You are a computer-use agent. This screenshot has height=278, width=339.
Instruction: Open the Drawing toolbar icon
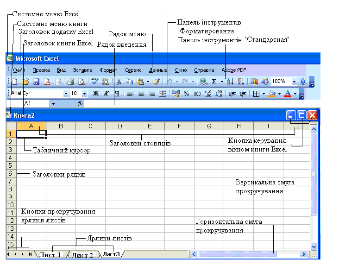264,82
